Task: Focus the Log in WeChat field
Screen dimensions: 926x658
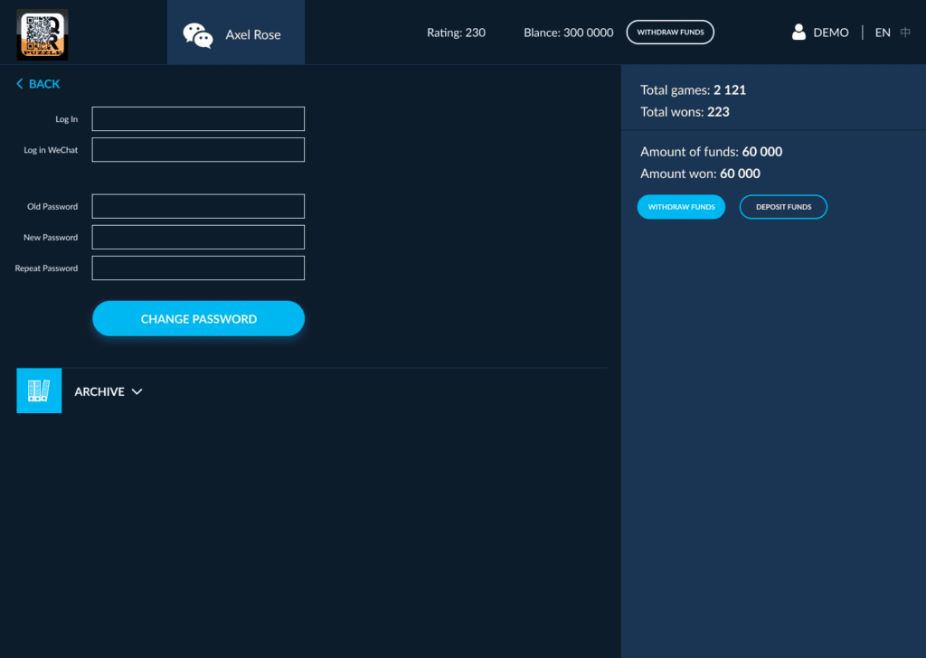Action: tap(198, 149)
